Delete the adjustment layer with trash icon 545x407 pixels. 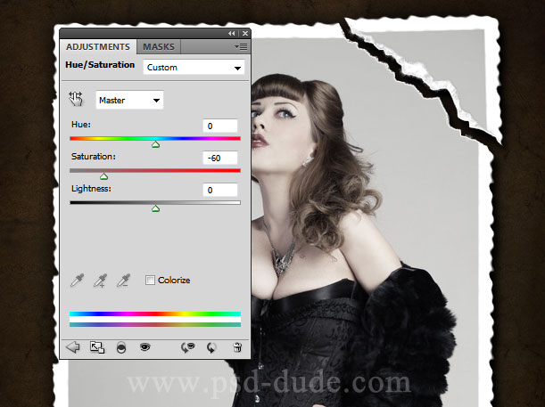coord(237,347)
